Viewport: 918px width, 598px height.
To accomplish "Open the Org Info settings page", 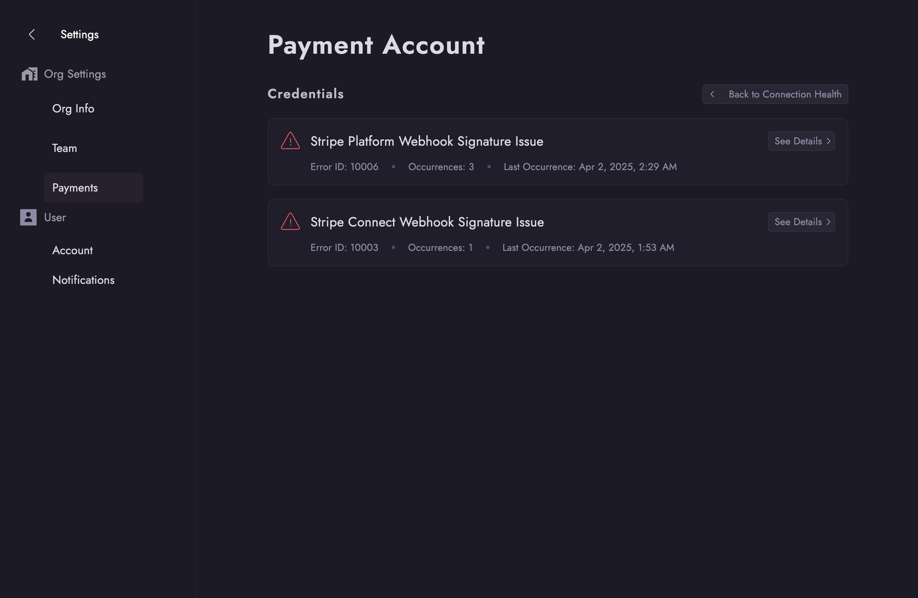I will (73, 109).
